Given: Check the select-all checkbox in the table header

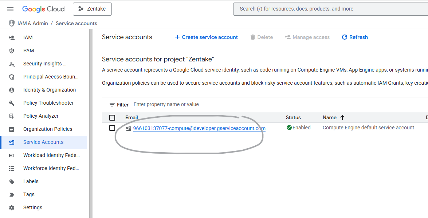Looking at the screenshot, I should pos(112,117).
